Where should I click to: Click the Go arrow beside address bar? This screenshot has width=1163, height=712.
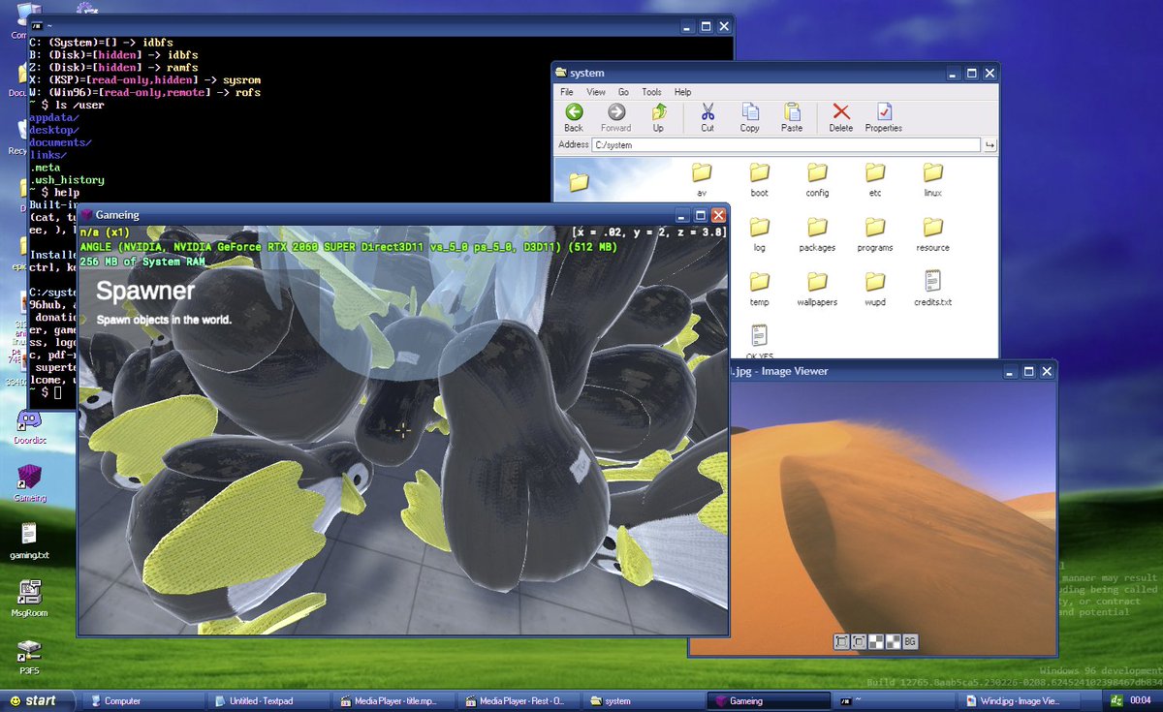[x=990, y=145]
